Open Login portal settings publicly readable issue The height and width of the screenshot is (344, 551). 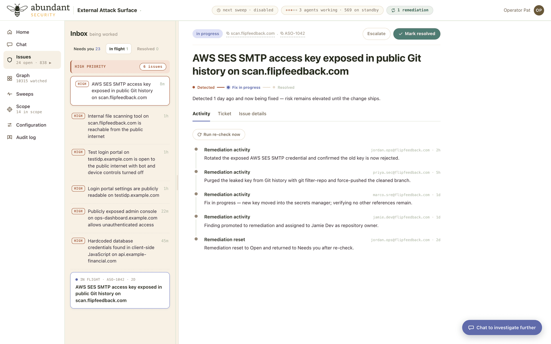120,192
